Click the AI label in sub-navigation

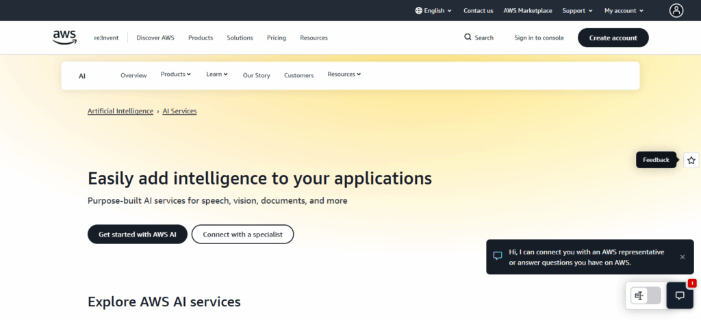pyautogui.click(x=82, y=76)
